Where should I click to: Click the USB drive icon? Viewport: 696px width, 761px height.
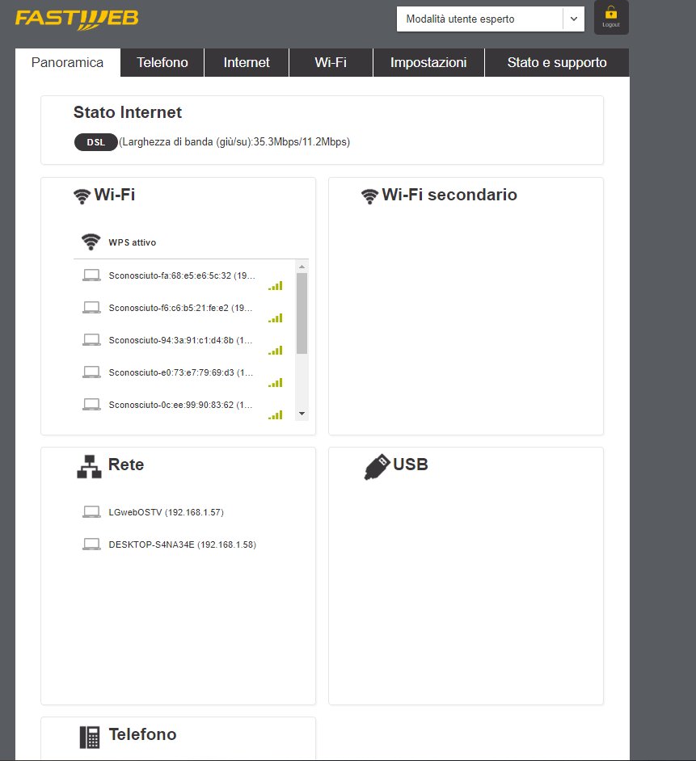[x=377, y=467]
